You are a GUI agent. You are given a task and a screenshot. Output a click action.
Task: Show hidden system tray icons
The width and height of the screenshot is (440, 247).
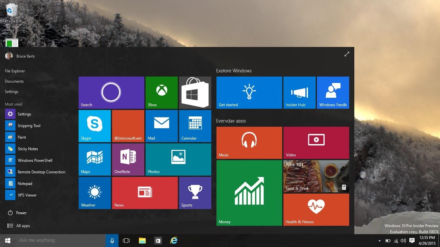point(379,241)
